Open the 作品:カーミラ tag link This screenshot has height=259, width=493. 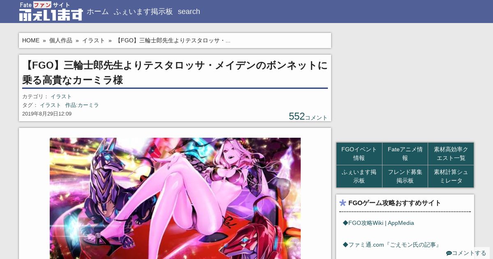[x=82, y=105]
